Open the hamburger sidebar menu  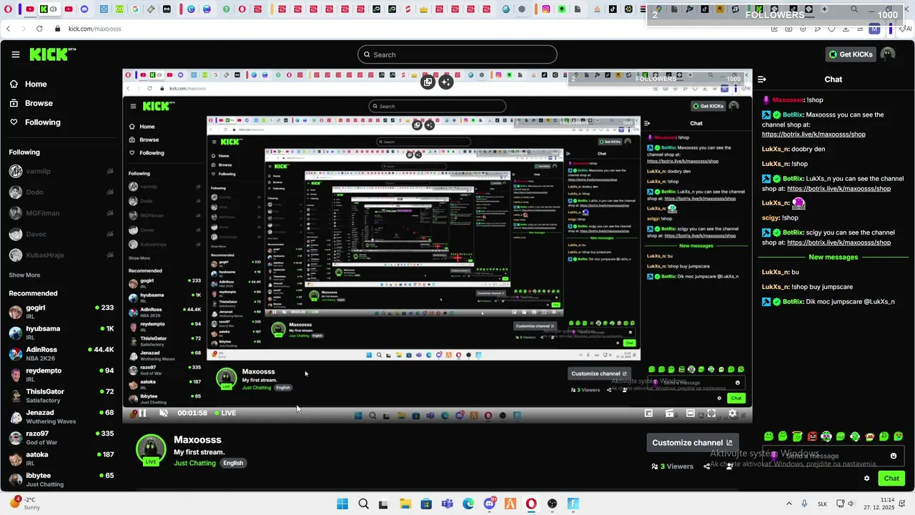point(15,54)
